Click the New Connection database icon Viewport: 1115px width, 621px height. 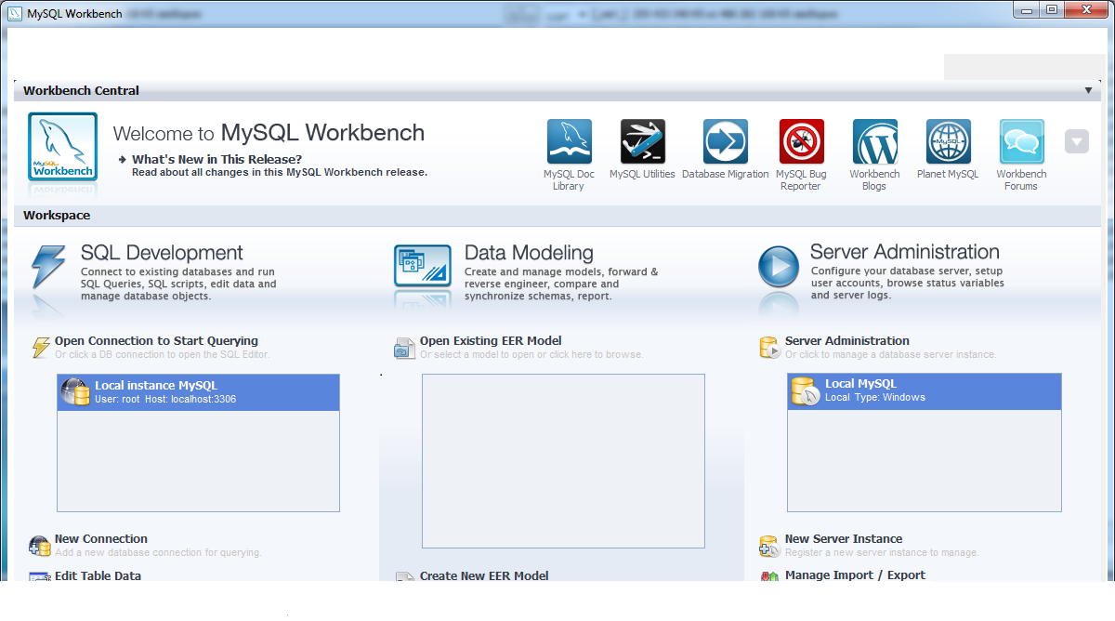click(40, 546)
